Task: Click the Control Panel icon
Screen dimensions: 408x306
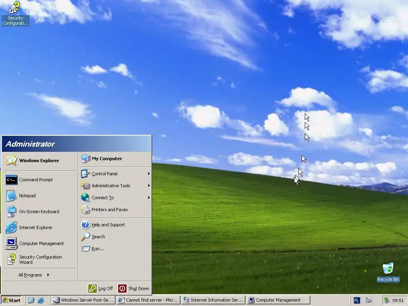Action: tap(85, 174)
